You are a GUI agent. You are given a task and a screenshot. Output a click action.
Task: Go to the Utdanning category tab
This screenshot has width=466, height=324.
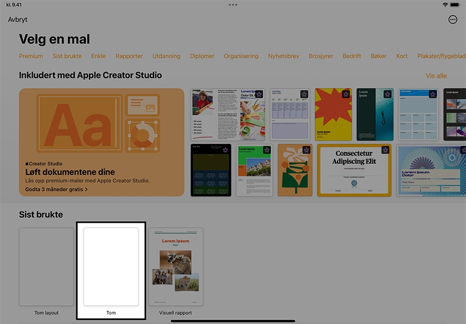166,56
